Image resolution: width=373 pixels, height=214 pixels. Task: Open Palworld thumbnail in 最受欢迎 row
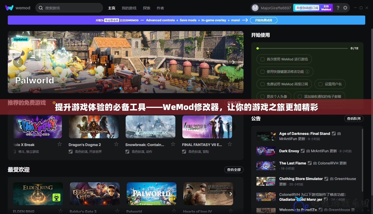(152, 194)
